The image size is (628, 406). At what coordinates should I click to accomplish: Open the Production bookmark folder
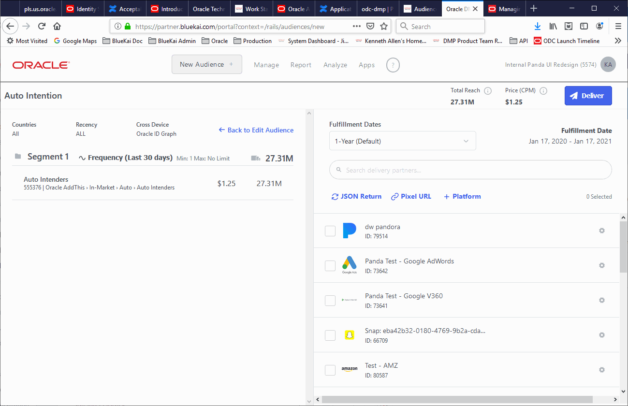click(x=252, y=41)
